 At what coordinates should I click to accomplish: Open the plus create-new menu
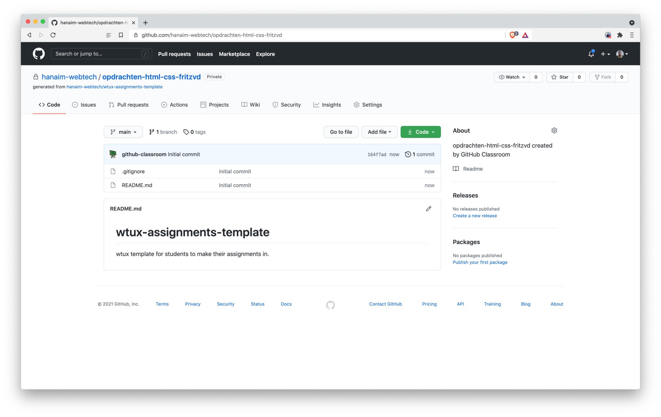[605, 54]
